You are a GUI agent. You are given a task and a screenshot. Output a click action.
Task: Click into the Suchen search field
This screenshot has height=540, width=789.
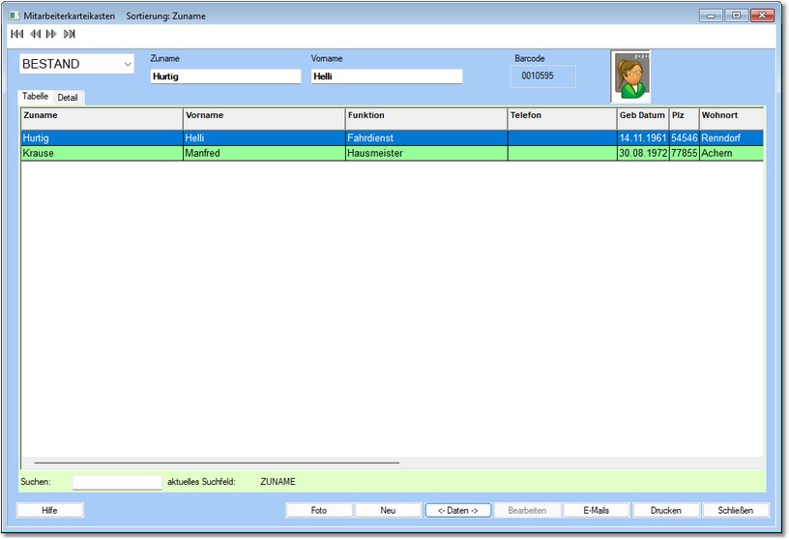pos(117,482)
